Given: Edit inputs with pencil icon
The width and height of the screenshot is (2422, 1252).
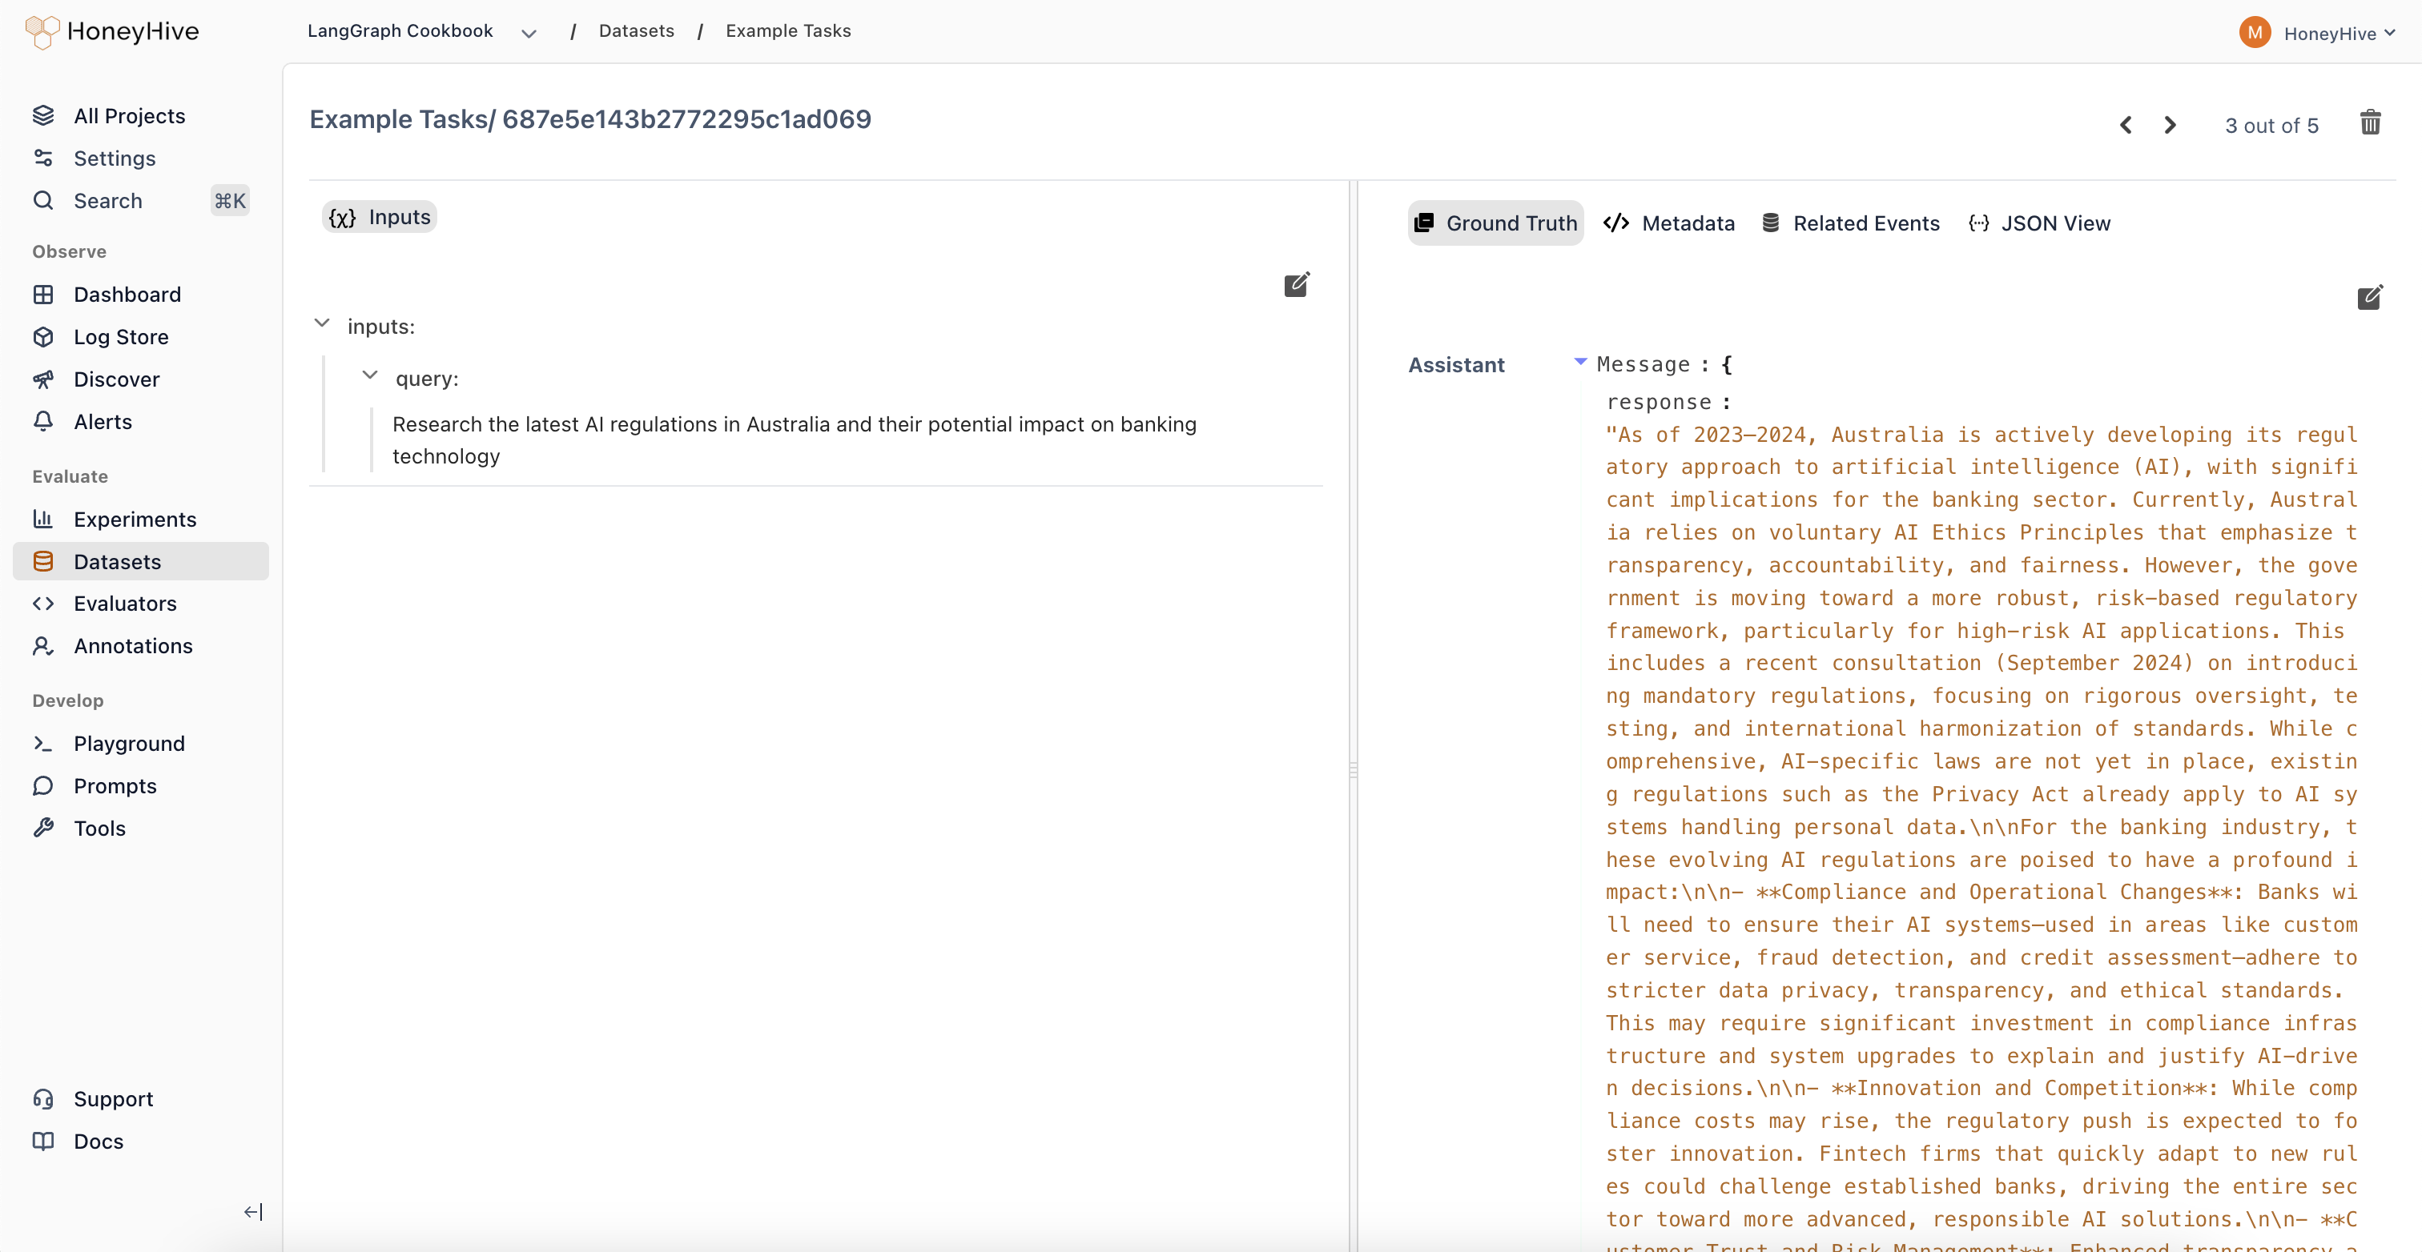Looking at the screenshot, I should pyautogui.click(x=1296, y=285).
